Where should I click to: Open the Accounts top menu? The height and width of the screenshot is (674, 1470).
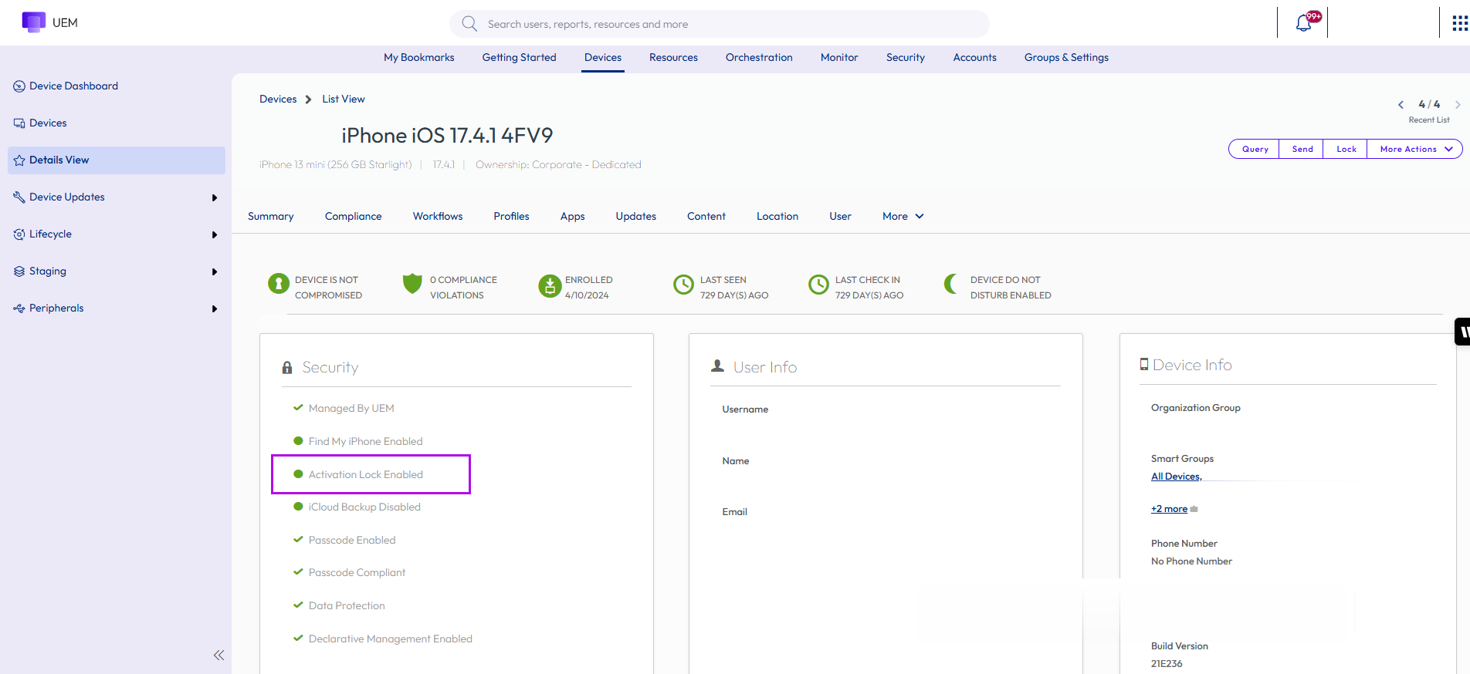(x=975, y=58)
